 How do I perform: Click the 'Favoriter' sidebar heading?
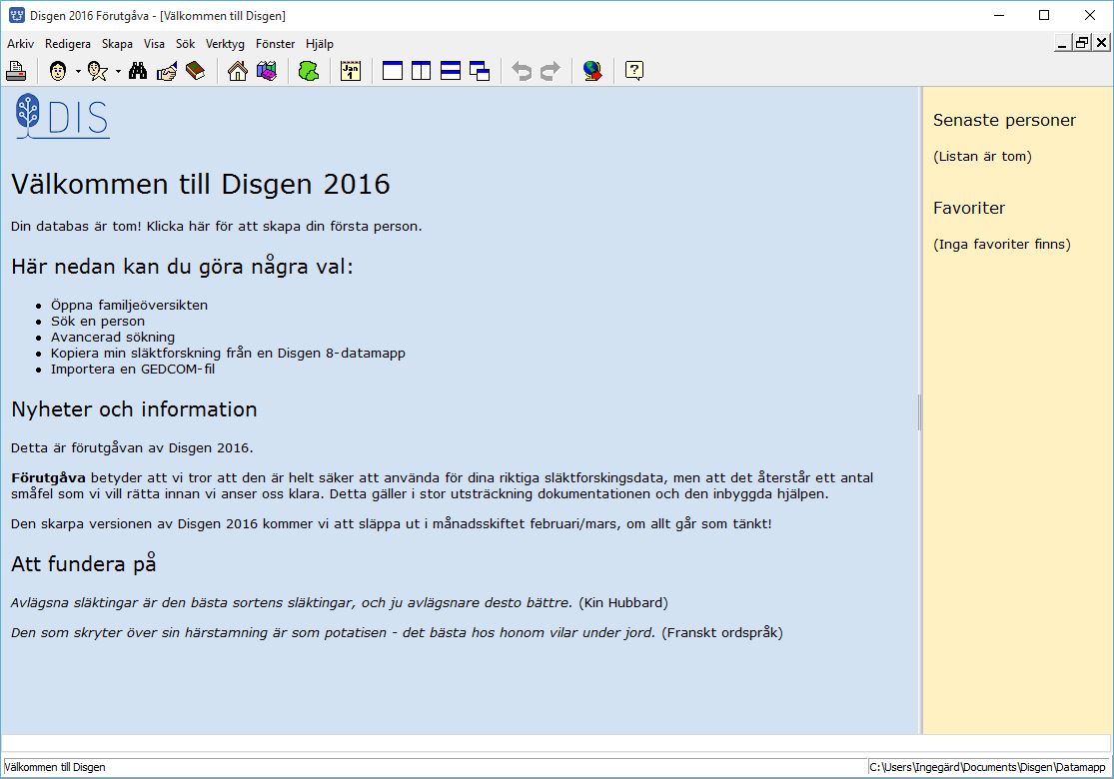(x=969, y=209)
